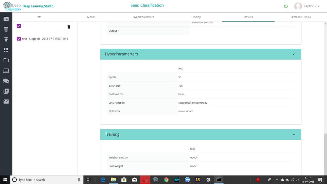This screenshot has height=184, width=327.
Task: Click the taskbar clock and date
Action: (x=308, y=180)
